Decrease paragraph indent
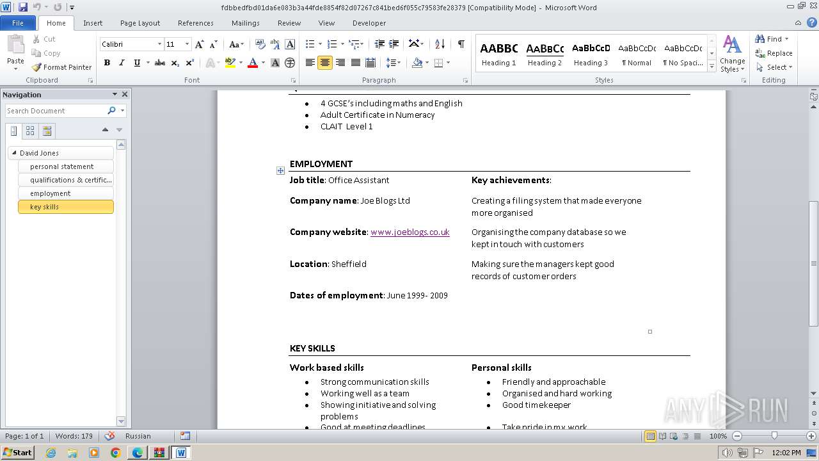Viewport: 819px width, 461px height. coord(379,44)
